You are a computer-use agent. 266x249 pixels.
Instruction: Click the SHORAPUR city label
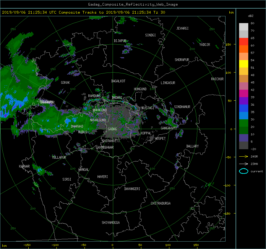(x=182, y=60)
